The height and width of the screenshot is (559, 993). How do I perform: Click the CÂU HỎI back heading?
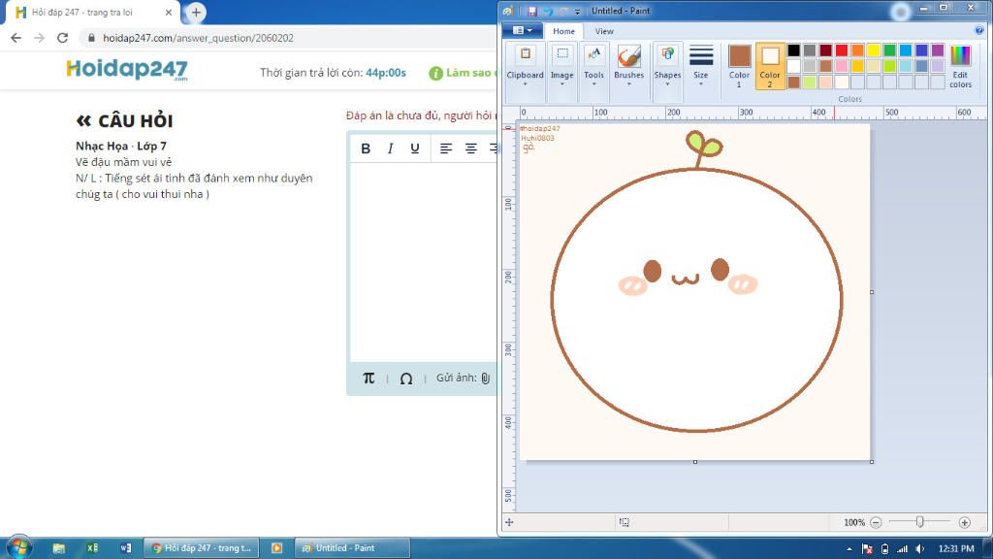[124, 120]
